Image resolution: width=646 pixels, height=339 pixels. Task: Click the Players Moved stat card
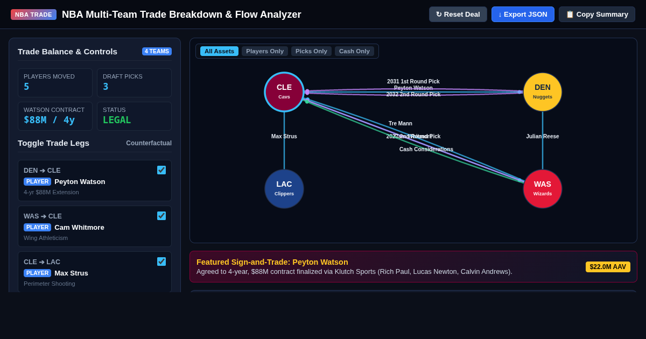tap(55, 83)
